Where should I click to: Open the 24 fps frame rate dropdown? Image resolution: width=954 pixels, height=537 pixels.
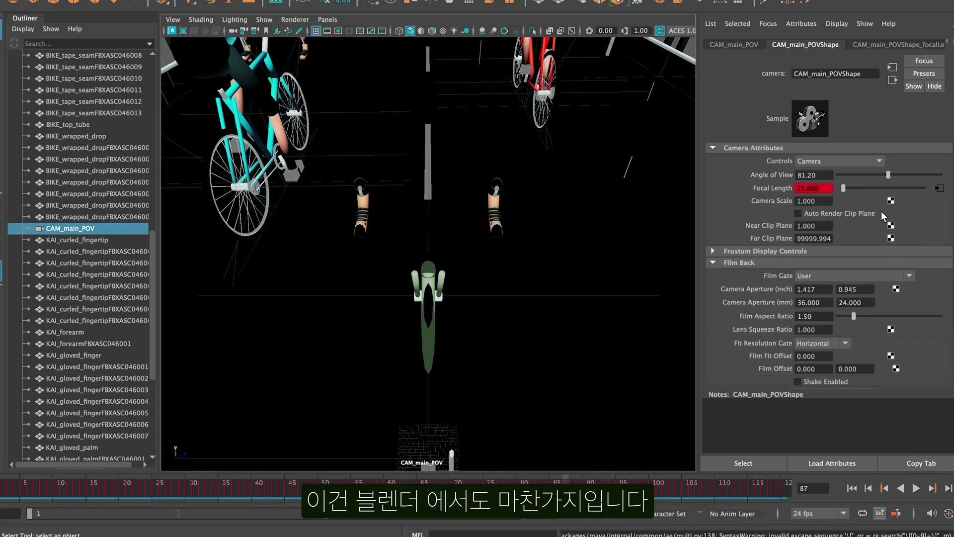[819, 513]
